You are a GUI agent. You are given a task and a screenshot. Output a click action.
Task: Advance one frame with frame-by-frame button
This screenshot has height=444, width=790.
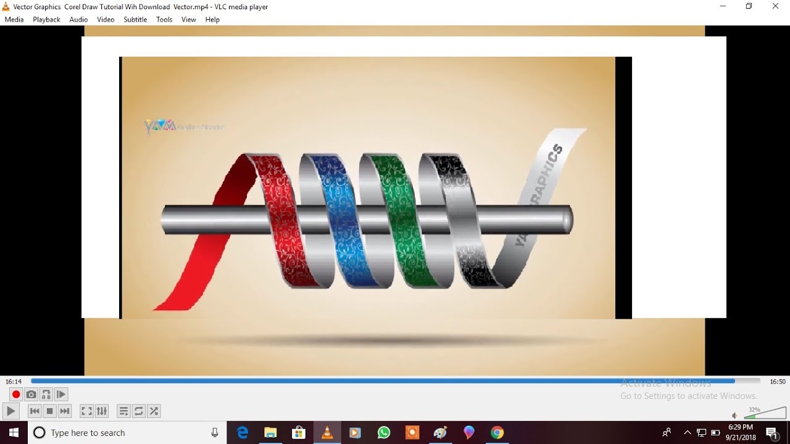[60, 395]
